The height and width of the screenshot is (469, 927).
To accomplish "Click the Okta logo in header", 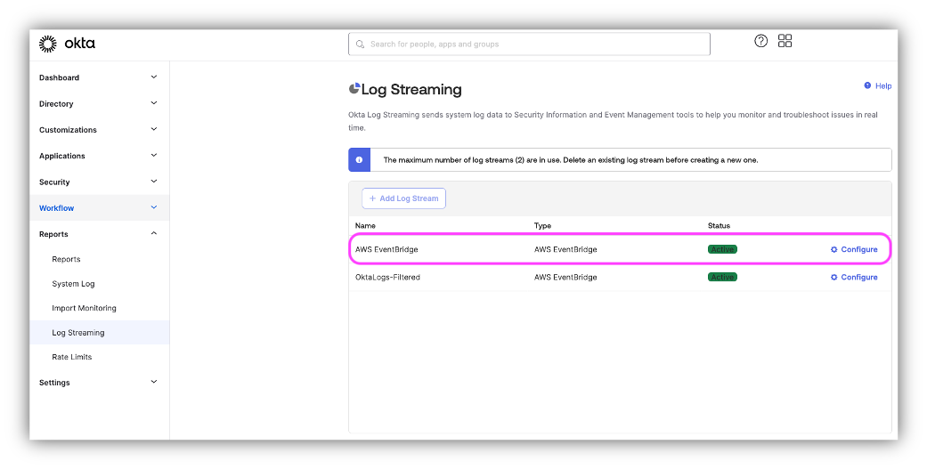I will 67,44.
